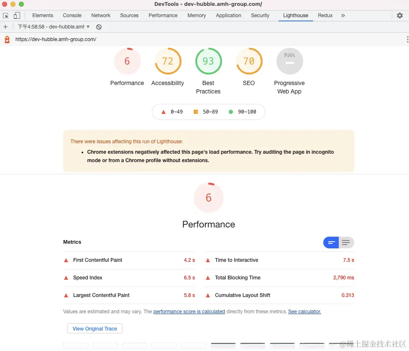The height and width of the screenshot is (351, 409).
Task: Click the red triangle beside Total Blocking Time
Action: (208, 278)
